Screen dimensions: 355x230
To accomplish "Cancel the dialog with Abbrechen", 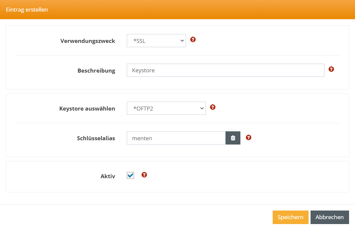I will [329, 217].
